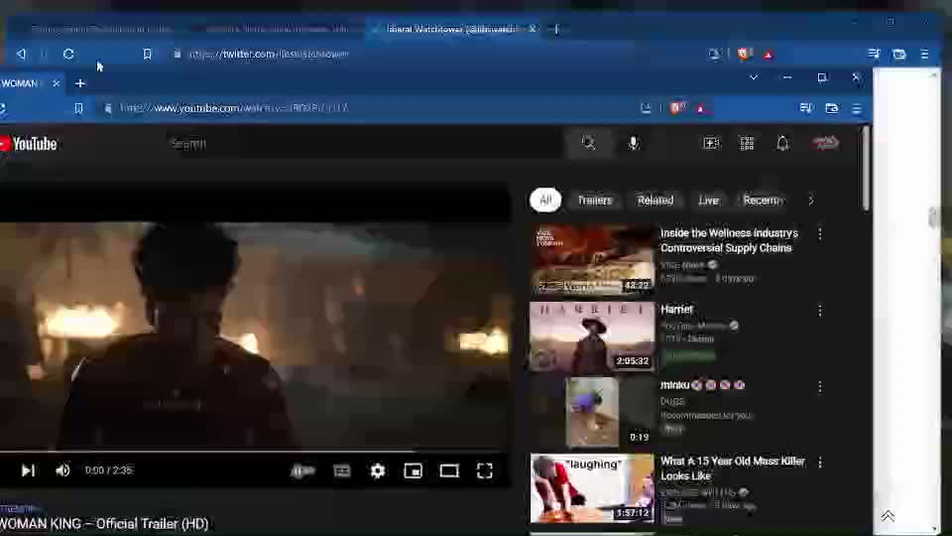
Task: Bookmark the page in YouTube window toolbar
Action: pyautogui.click(x=78, y=108)
